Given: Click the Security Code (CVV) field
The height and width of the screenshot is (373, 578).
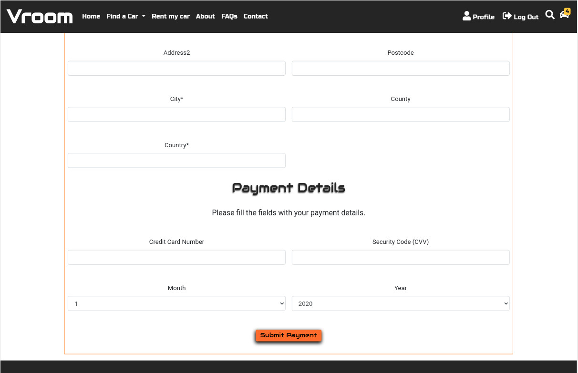Looking at the screenshot, I should (401, 257).
